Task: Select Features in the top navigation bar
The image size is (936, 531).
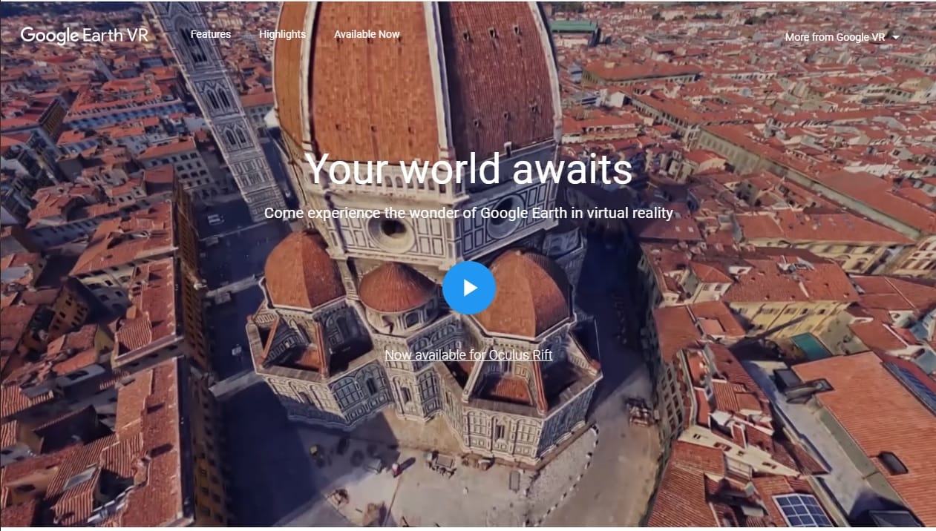Action: 211,34
